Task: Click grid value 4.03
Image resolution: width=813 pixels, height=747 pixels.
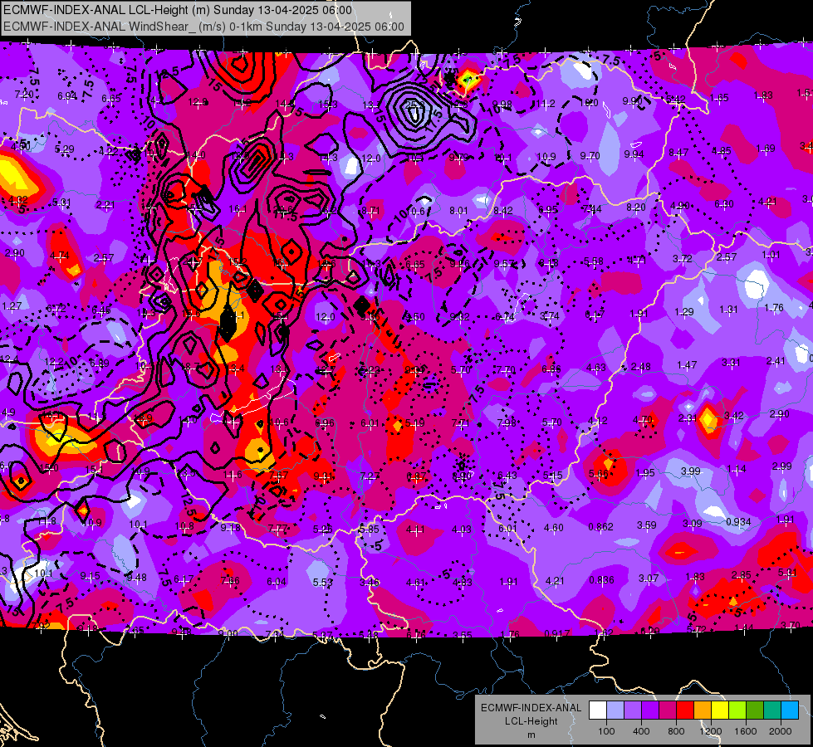Action: (462, 530)
